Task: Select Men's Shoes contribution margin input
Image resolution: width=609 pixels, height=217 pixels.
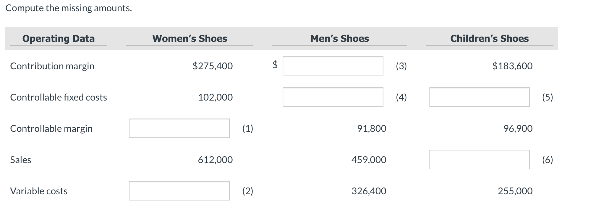Action: click(333, 66)
